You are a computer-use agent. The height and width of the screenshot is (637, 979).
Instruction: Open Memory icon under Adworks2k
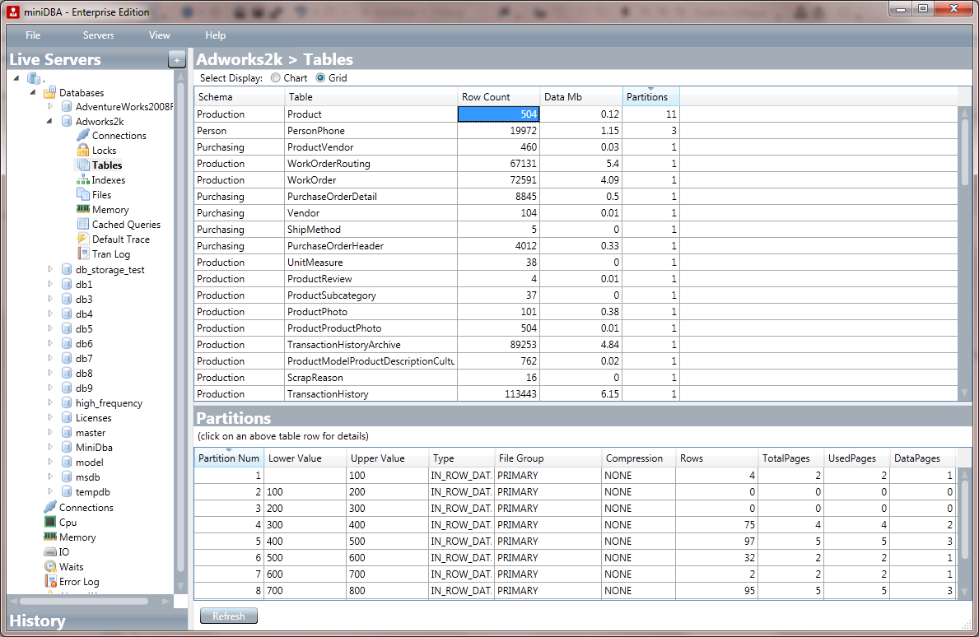(83, 209)
